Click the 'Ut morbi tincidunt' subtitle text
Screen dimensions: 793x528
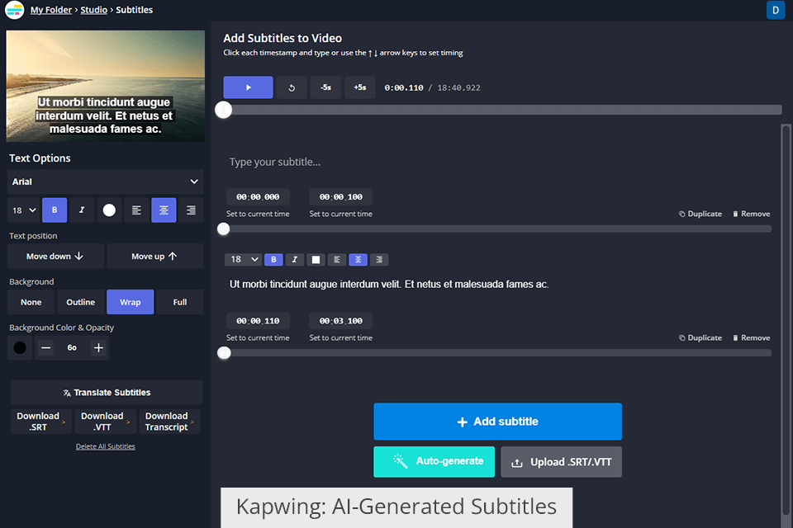coord(389,285)
